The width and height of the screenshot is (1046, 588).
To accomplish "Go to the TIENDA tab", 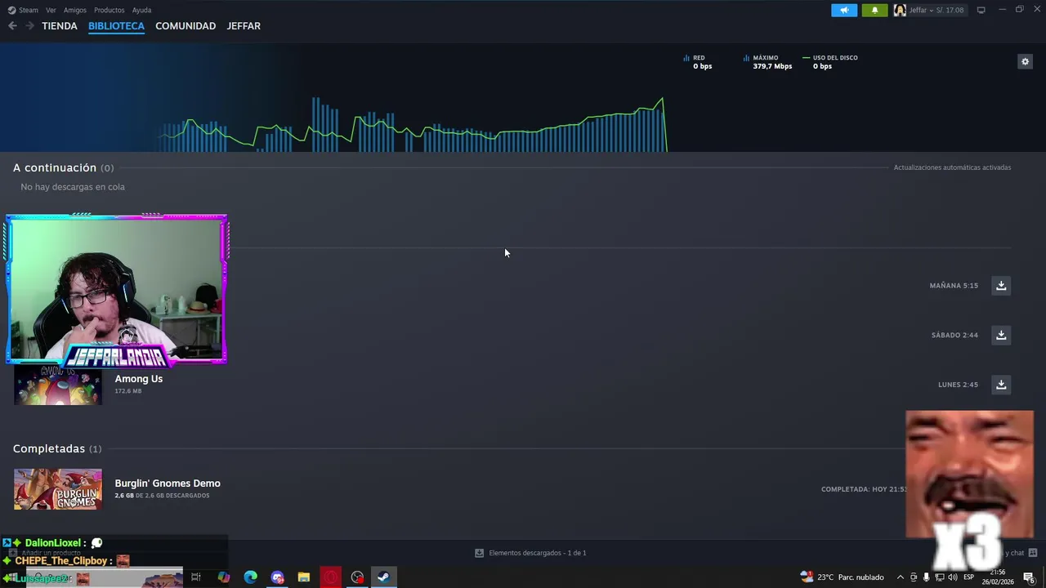I will click(60, 26).
